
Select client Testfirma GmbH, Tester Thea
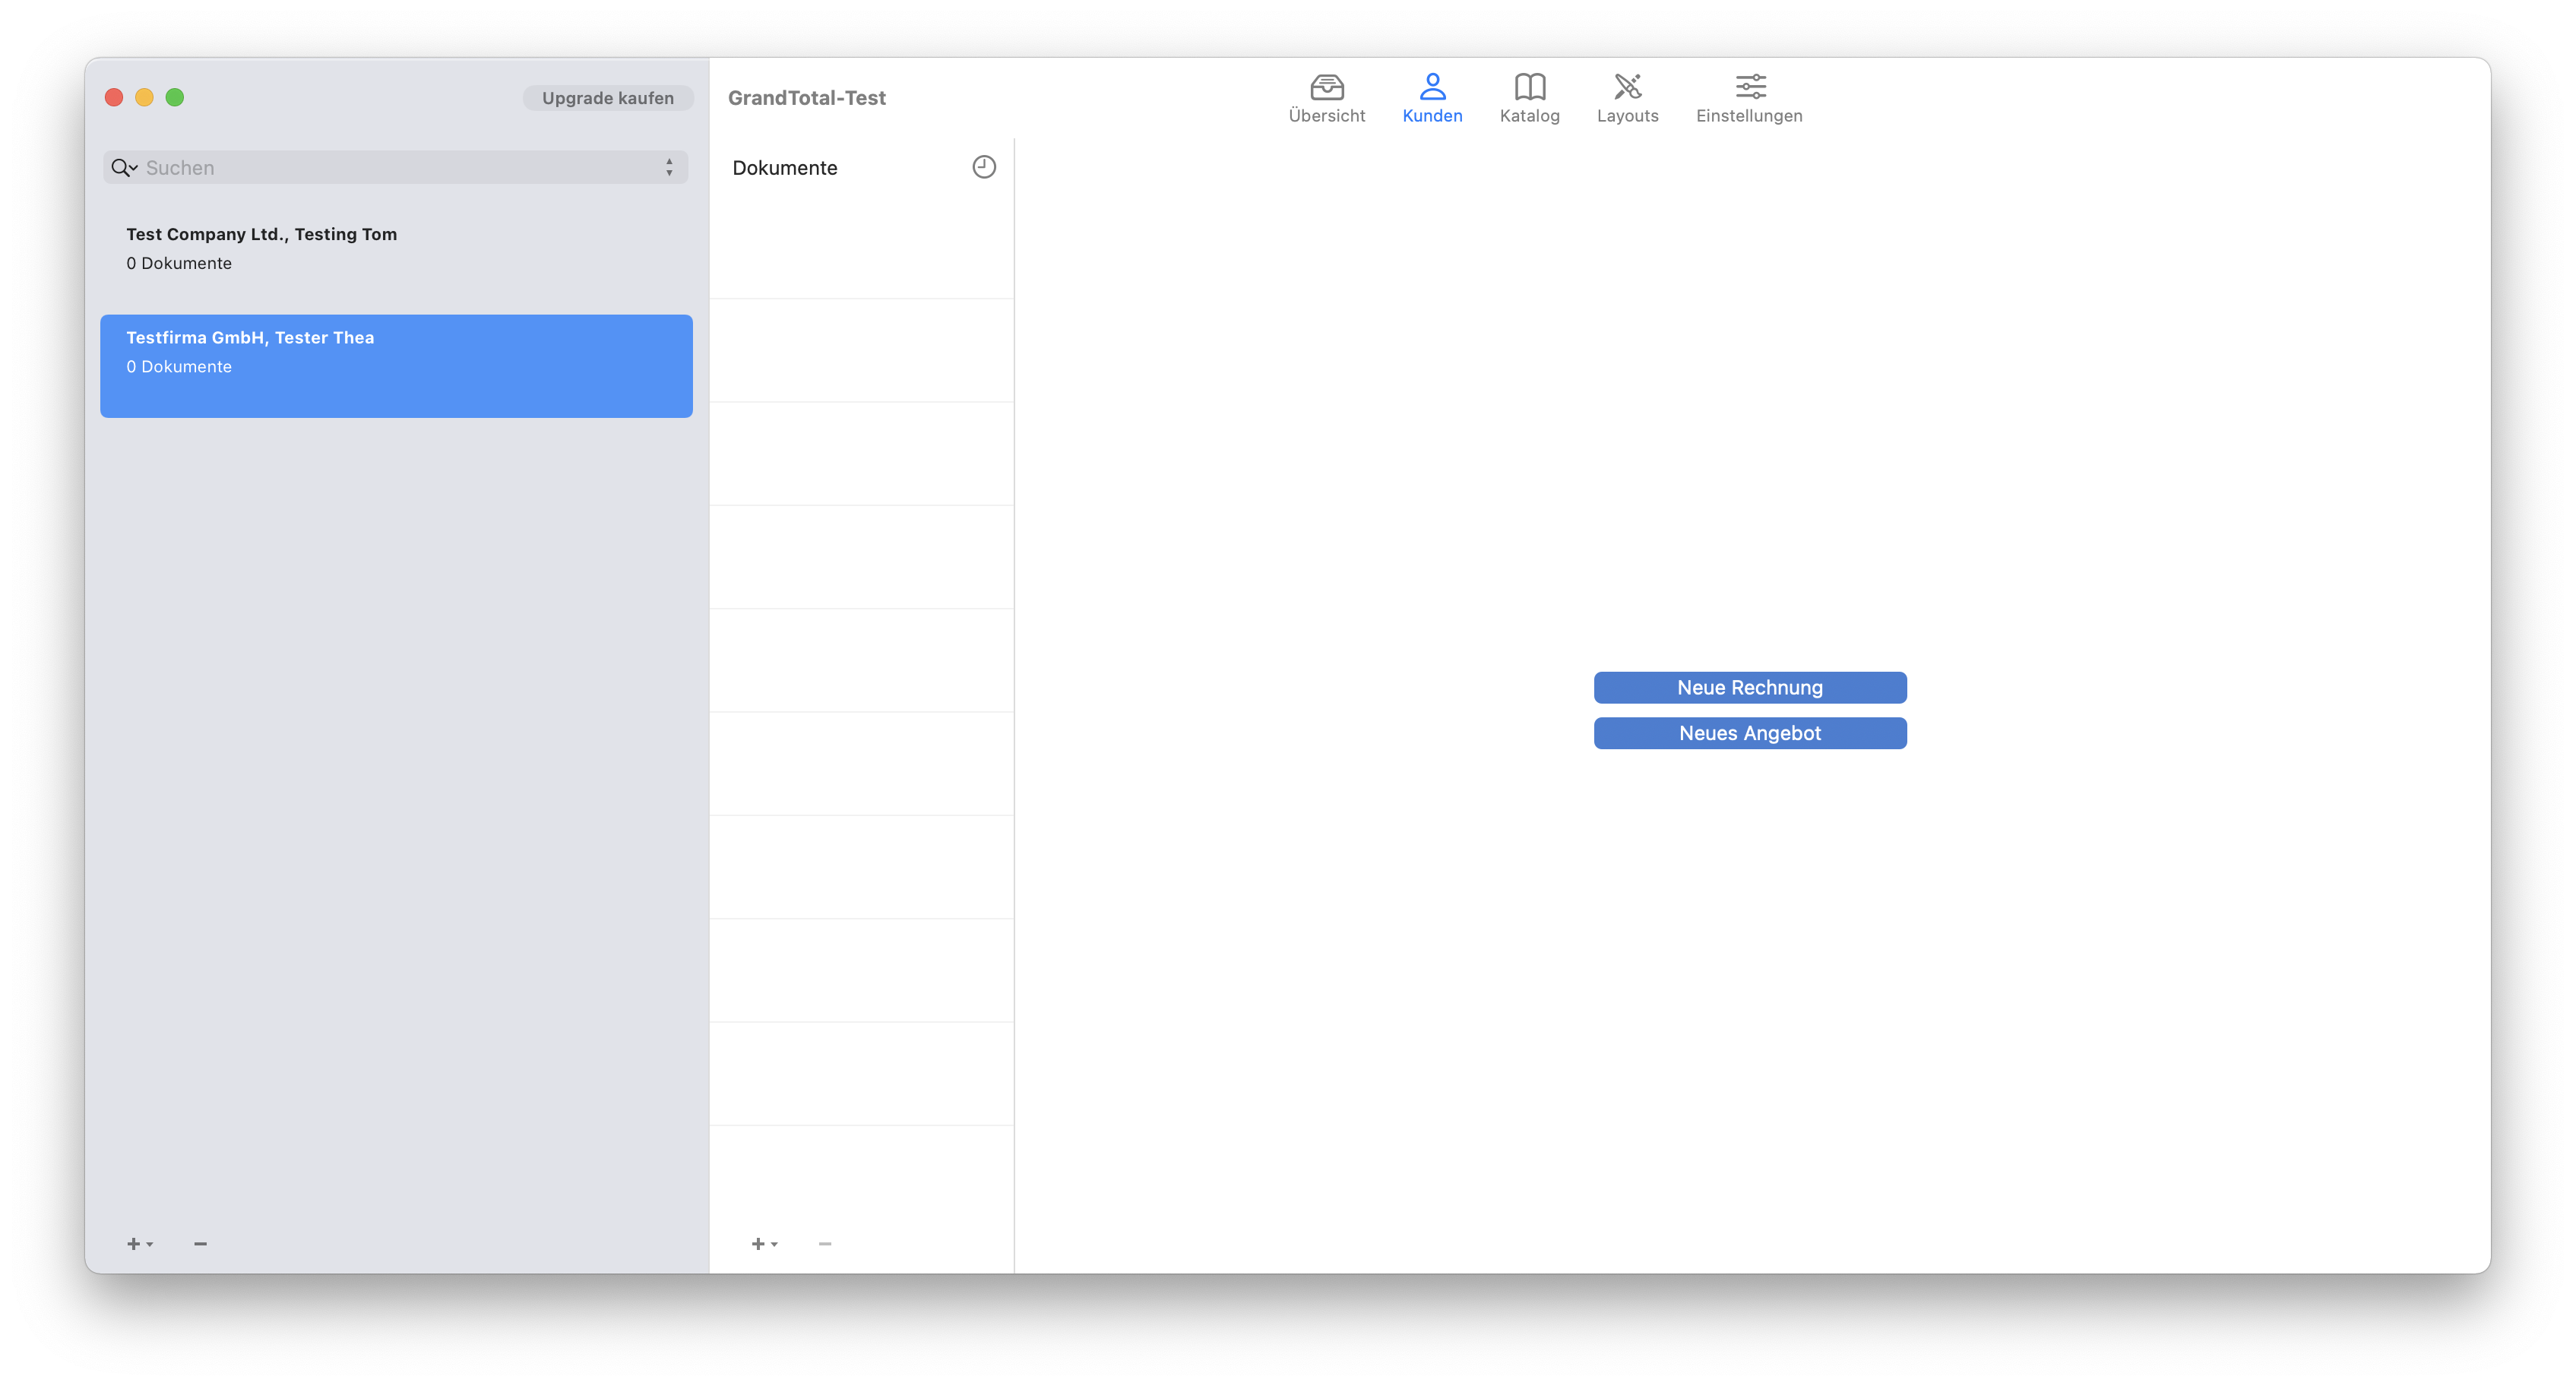click(396, 365)
